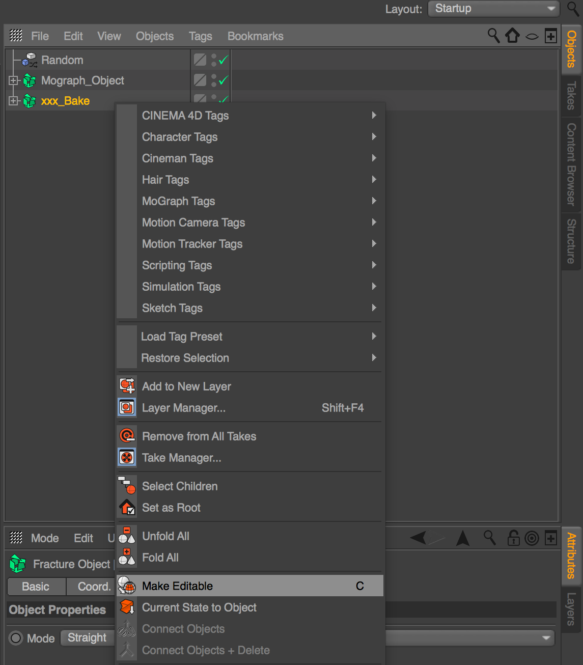Click the eye icon in Object Manager toolbar
Viewport: 583px width, 665px height.
[532, 36]
